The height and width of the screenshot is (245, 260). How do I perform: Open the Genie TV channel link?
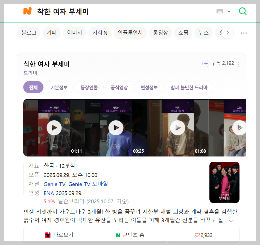click(54, 184)
